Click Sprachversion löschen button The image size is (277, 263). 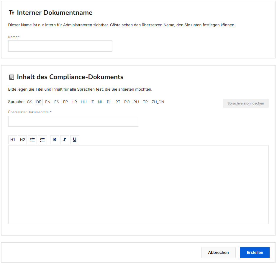pos(246,103)
